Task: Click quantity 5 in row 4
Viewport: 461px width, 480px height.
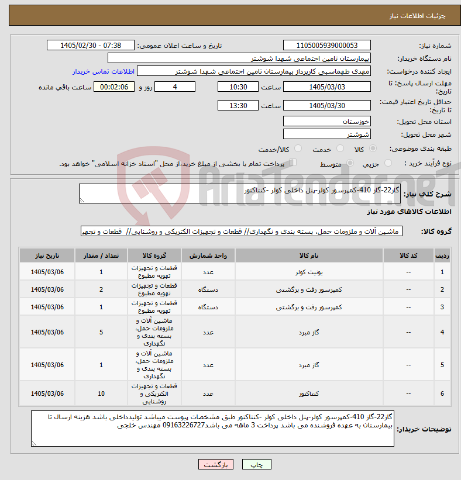Action: coord(101,332)
